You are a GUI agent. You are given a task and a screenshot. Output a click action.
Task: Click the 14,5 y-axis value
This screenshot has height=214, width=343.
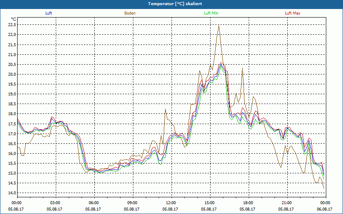(12, 183)
